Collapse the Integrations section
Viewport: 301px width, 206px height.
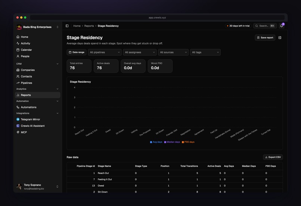click(58, 113)
